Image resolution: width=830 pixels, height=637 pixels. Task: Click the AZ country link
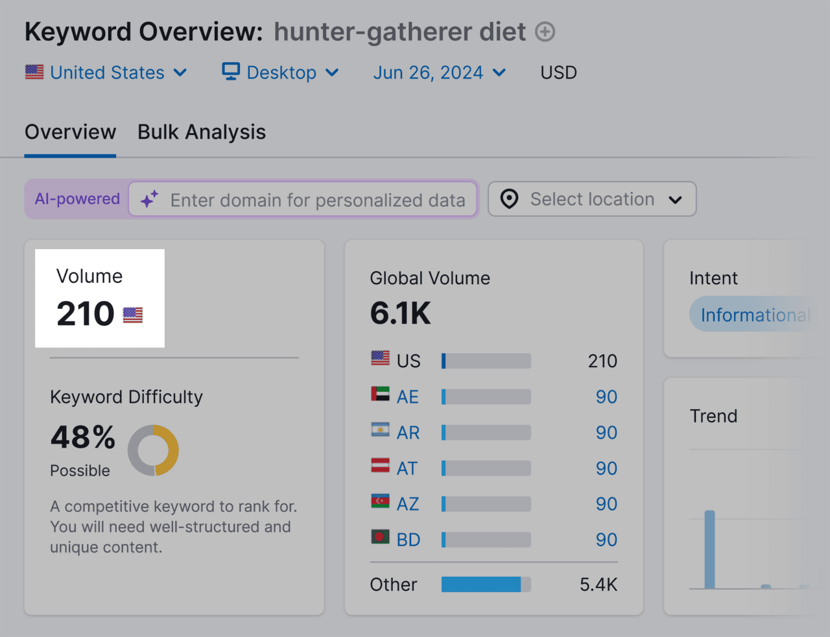[x=408, y=504]
